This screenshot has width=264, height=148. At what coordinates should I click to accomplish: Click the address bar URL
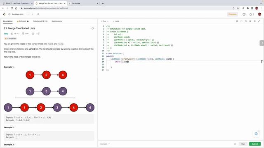tap(46, 8)
